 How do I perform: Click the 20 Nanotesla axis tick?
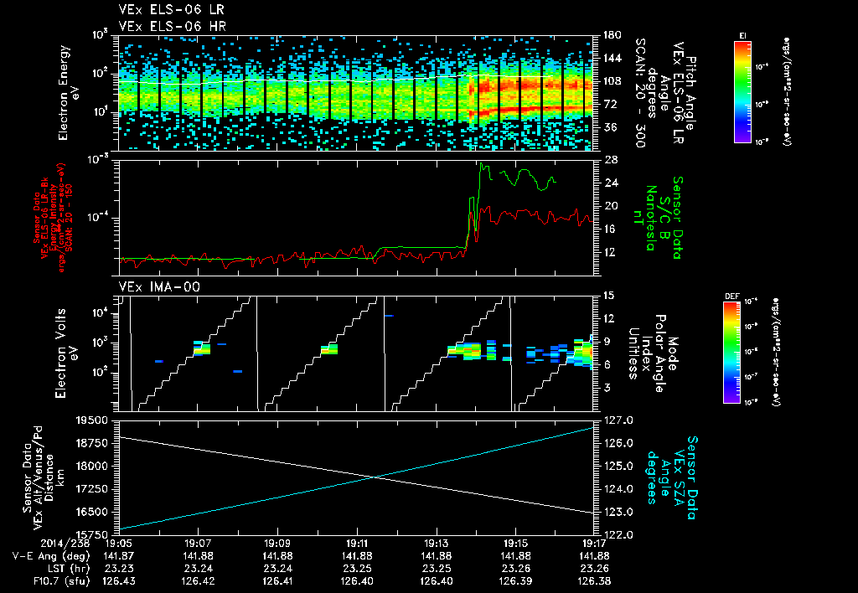click(x=612, y=206)
